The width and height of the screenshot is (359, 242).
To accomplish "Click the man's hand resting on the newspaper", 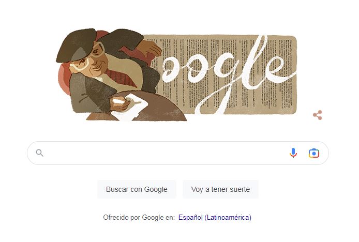I will [150, 49].
